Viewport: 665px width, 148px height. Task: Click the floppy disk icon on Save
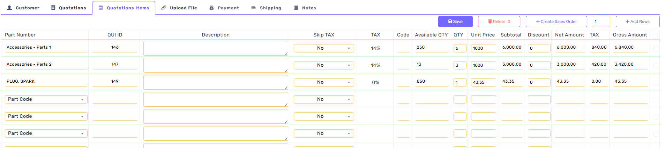pos(450,22)
